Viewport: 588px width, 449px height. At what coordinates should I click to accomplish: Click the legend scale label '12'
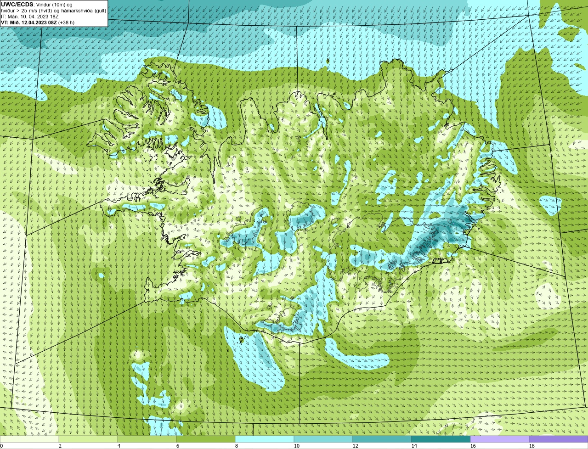point(356,446)
